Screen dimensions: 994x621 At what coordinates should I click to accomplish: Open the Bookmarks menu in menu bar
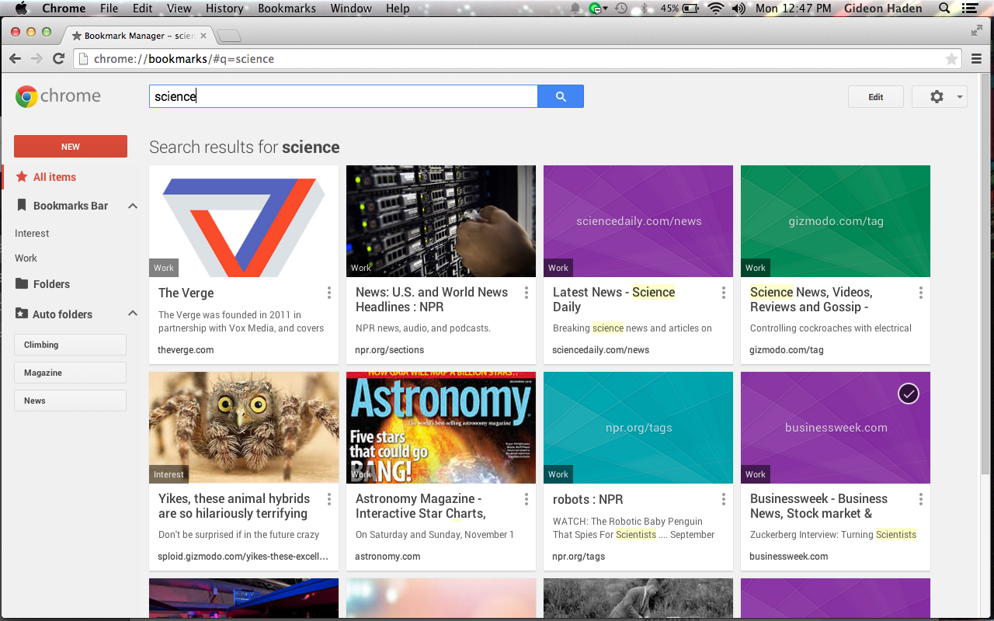(x=287, y=9)
